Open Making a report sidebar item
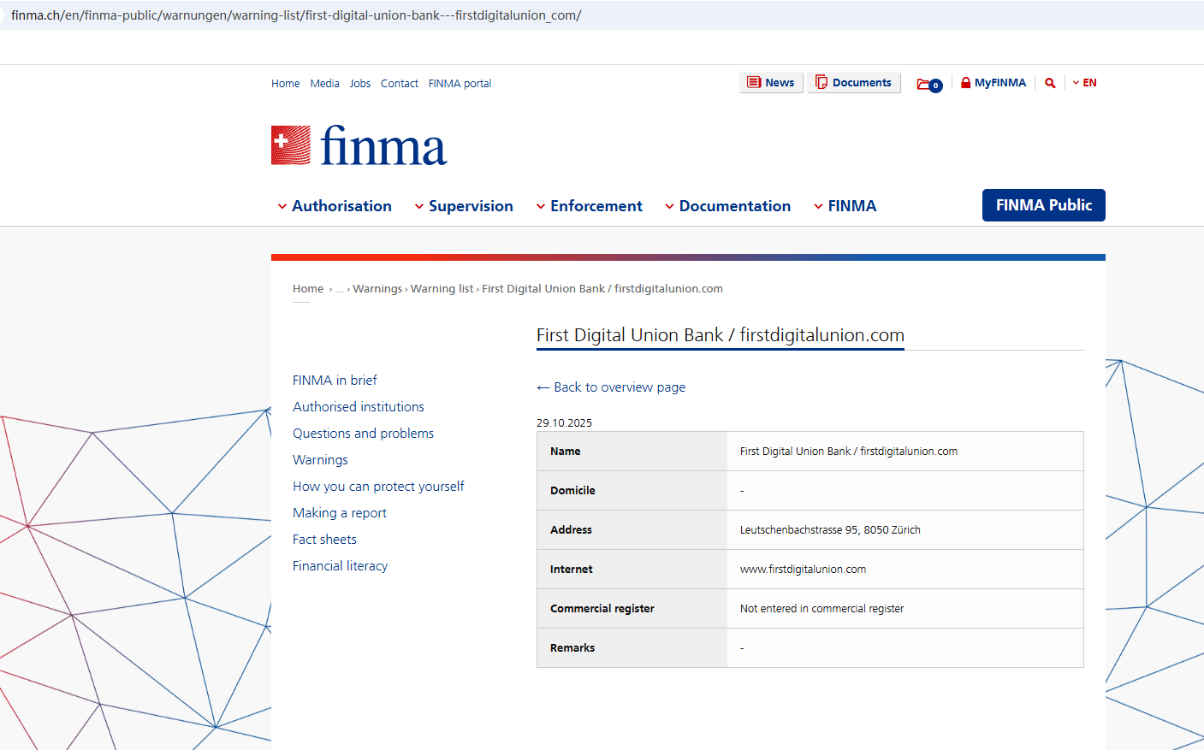1204x750 pixels. [340, 513]
